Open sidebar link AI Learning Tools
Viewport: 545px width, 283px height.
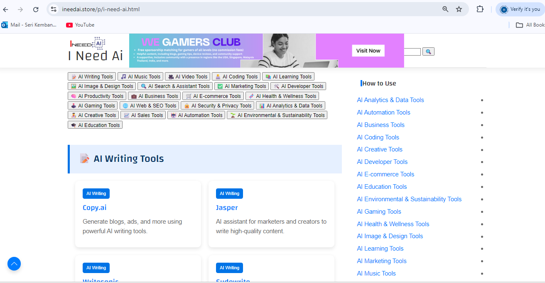click(x=380, y=249)
